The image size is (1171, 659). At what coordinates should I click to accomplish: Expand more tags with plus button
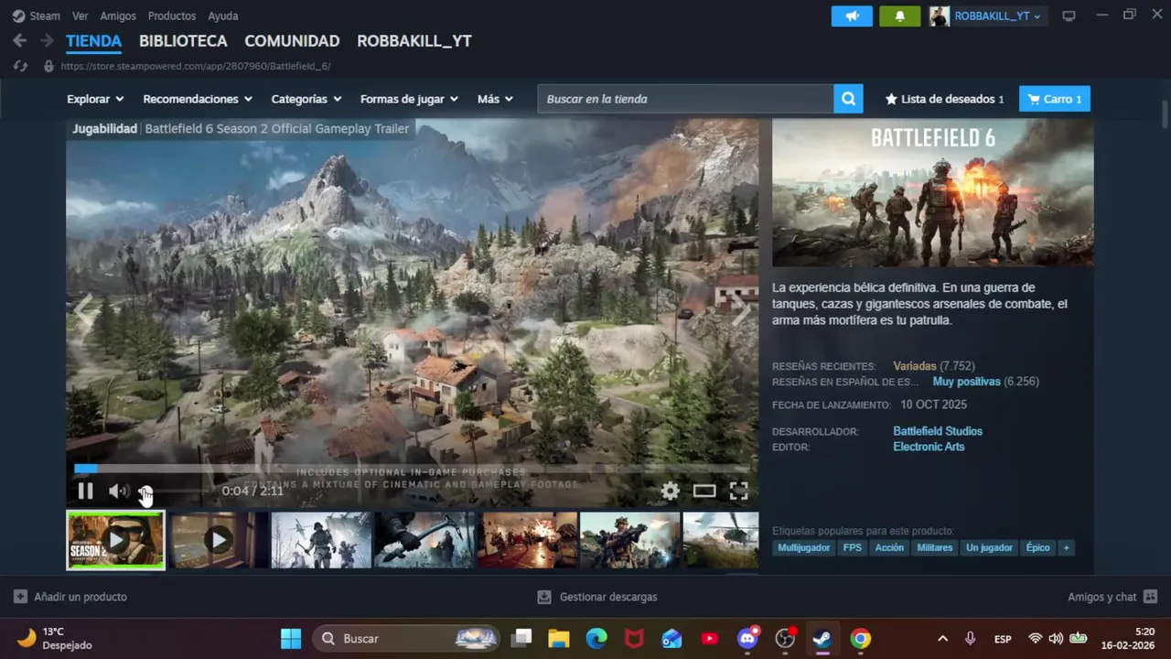1065,547
